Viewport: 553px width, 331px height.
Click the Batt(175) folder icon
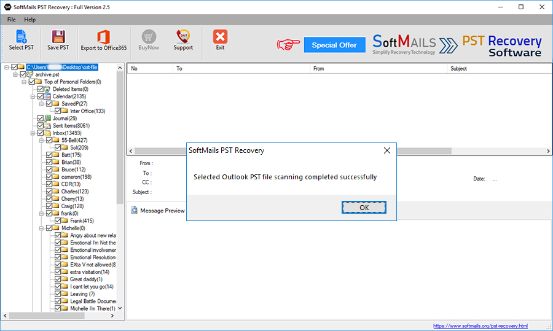[56, 155]
